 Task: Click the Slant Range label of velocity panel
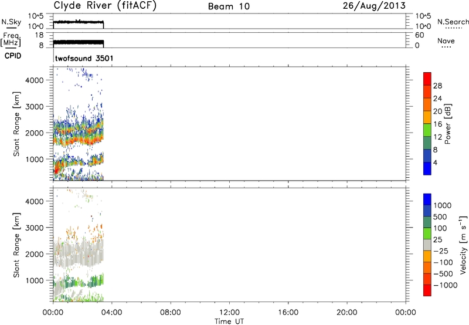click(x=16, y=245)
